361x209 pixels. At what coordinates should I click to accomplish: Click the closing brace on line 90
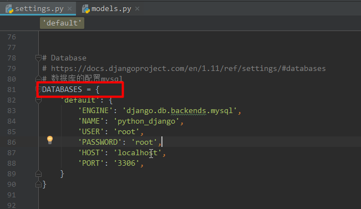pos(44,185)
